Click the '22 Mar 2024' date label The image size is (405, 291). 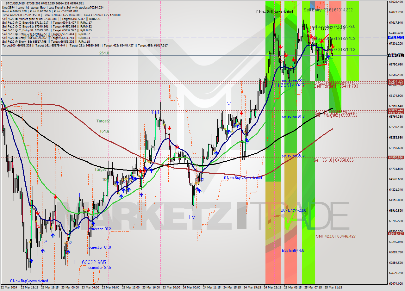tap(9, 288)
